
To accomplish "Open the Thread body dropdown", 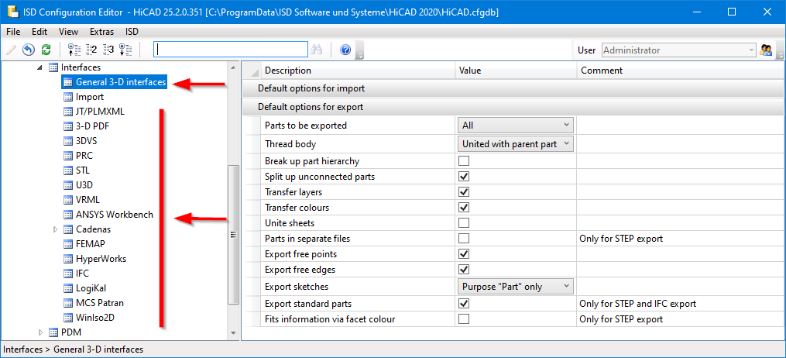I will click(515, 144).
